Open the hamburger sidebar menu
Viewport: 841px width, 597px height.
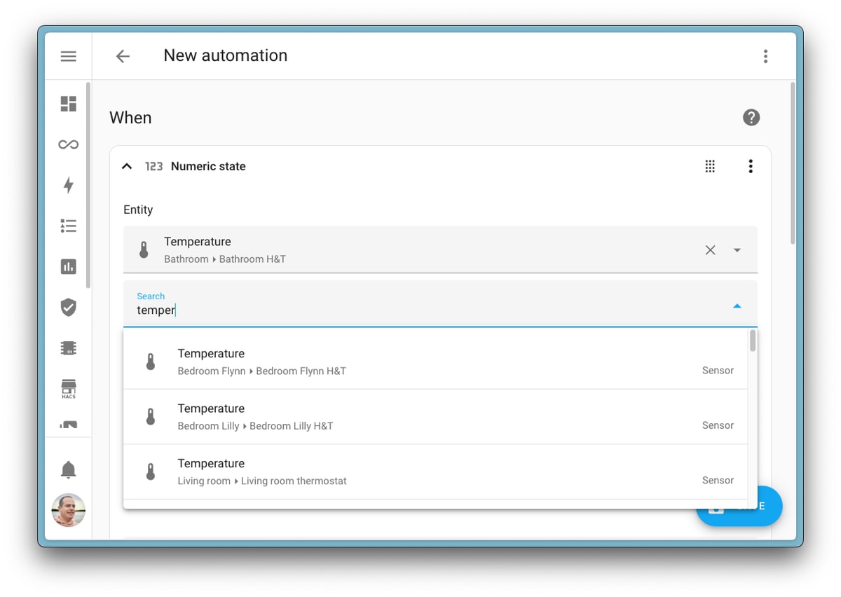click(68, 56)
